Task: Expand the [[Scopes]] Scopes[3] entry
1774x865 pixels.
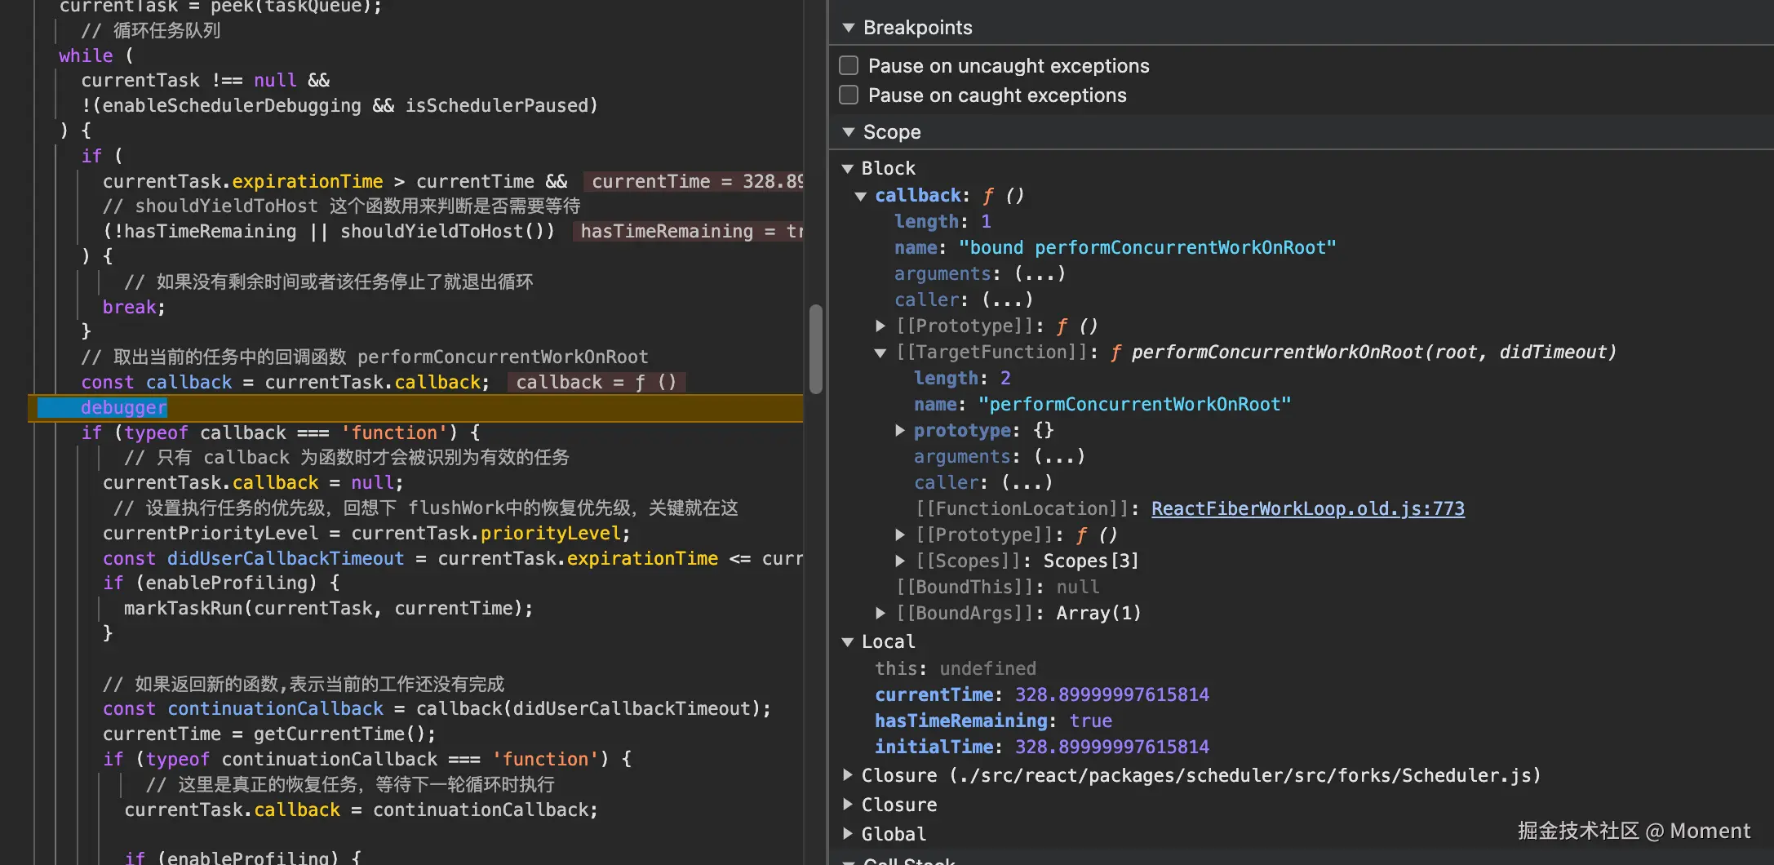Action: (900, 561)
